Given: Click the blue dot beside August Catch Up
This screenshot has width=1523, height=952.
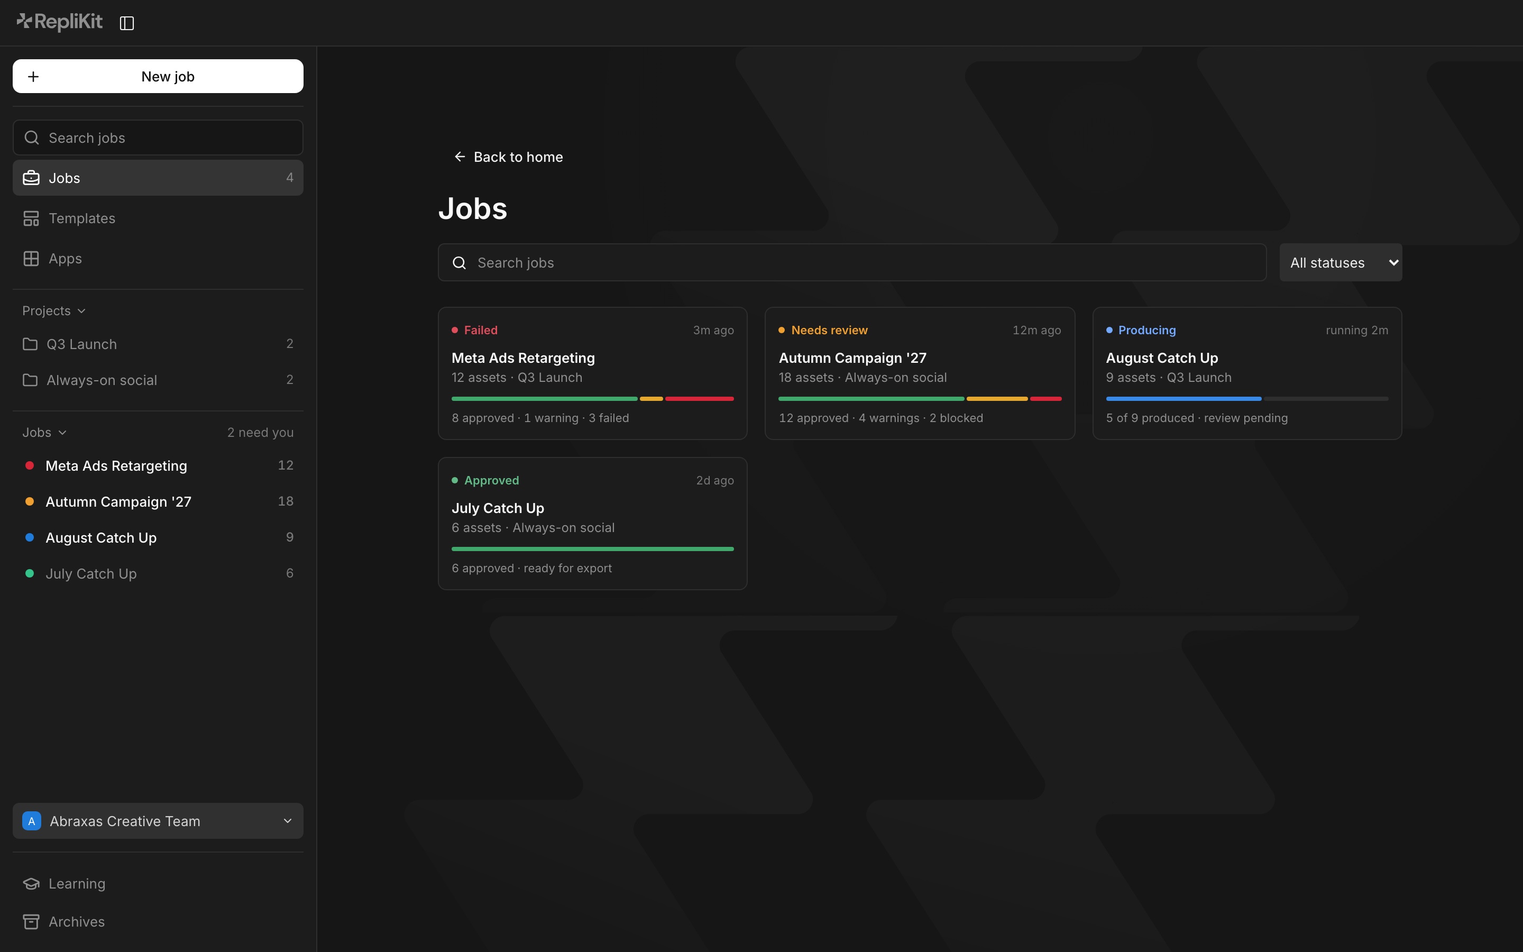Looking at the screenshot, I should pyautogui.click(x=29, y=537).
